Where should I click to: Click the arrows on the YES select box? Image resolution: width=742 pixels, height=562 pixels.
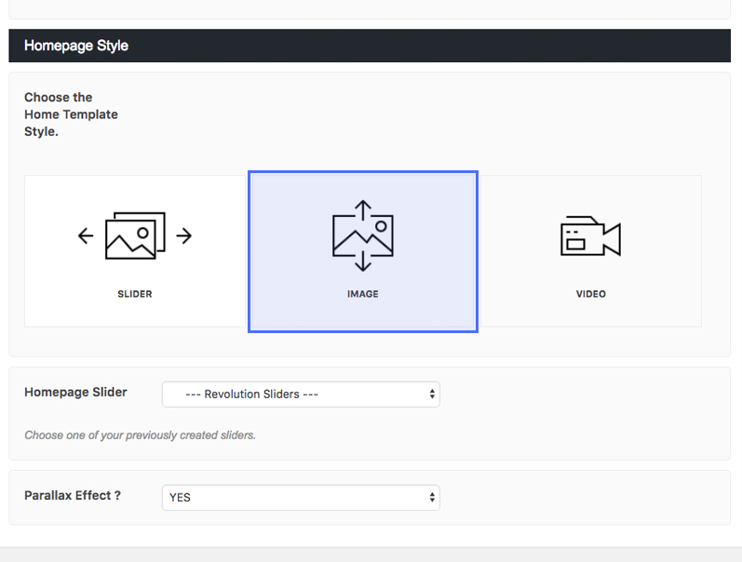pos(432,498)
